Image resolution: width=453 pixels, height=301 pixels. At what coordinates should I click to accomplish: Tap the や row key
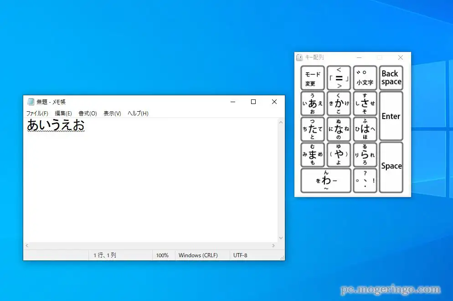click(339, 155)
